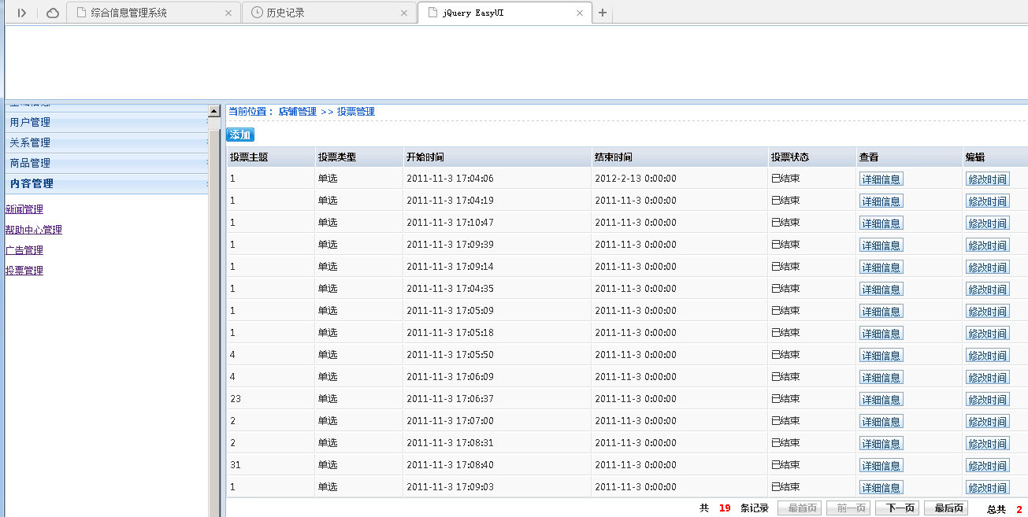The image size is (1028, 517).
Task: Click the 开始时间 column header
Action: point(497,157)
